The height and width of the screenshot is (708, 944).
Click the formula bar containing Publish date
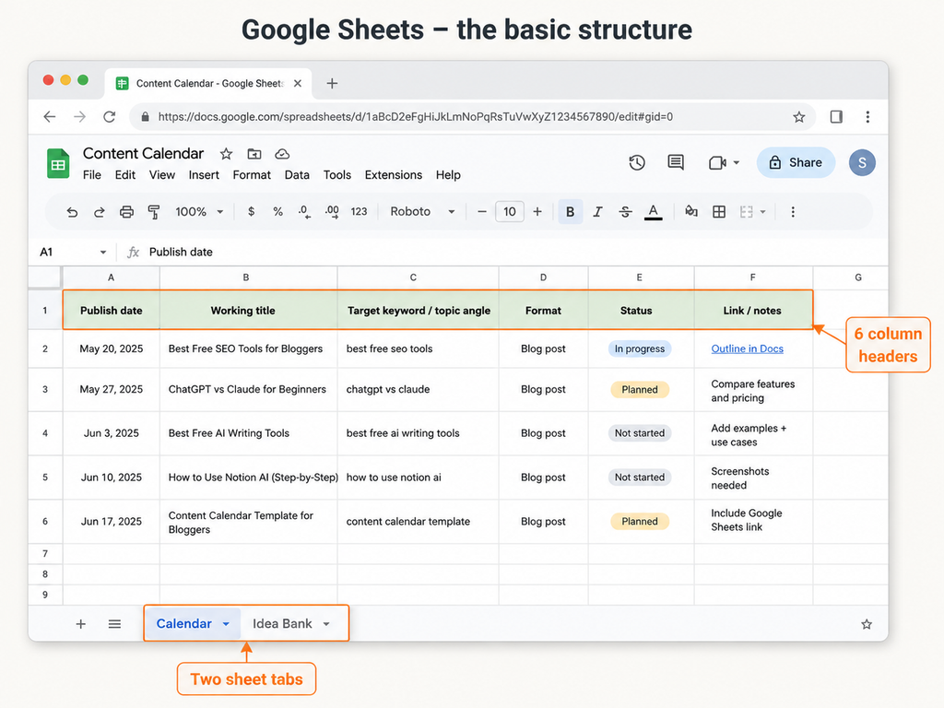181,253
